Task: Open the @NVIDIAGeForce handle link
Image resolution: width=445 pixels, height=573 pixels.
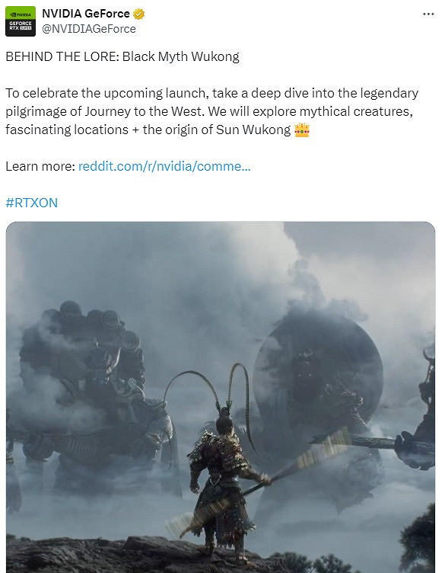Action: 89,29
